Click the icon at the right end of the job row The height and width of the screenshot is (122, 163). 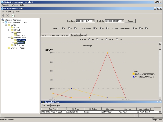click(x=160, y=112)
